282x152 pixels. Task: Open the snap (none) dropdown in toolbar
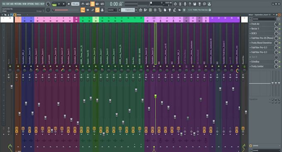pyautogui.click(x=112, y=10)
